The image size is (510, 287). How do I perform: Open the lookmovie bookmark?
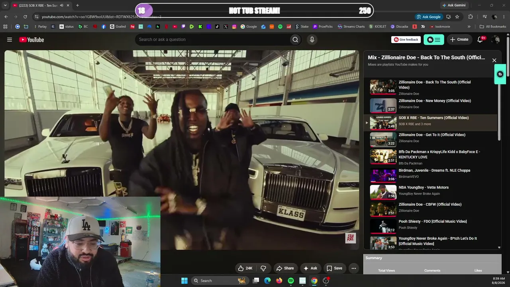click(x=440, y=27)
